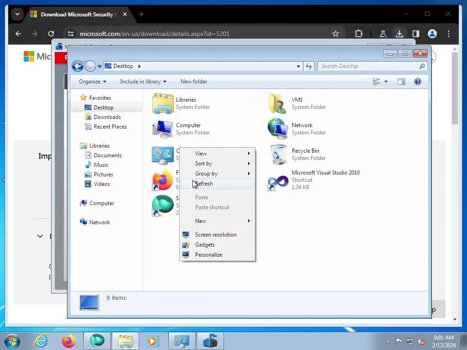Click New folder button
Image resolution: width=467 pixels, height=350 pixels.
pos(193,82)
